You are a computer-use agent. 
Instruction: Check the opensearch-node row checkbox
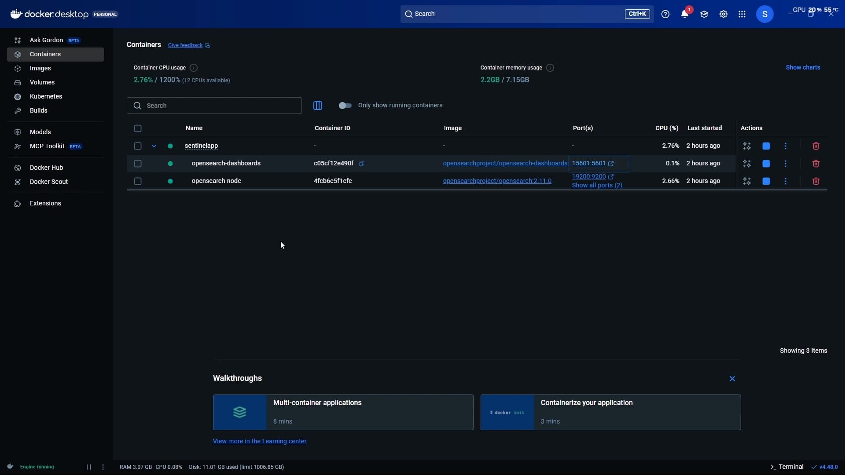(138, 181)
